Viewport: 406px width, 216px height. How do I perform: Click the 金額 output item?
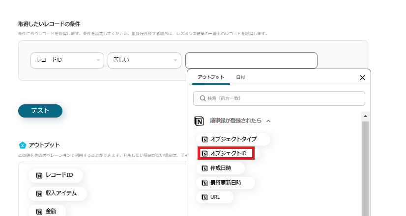47,211
